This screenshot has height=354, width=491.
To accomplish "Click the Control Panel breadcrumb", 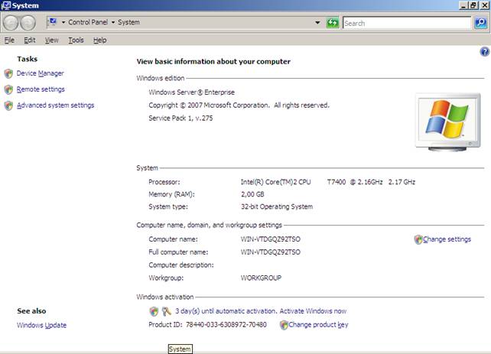I will (88, 22).
